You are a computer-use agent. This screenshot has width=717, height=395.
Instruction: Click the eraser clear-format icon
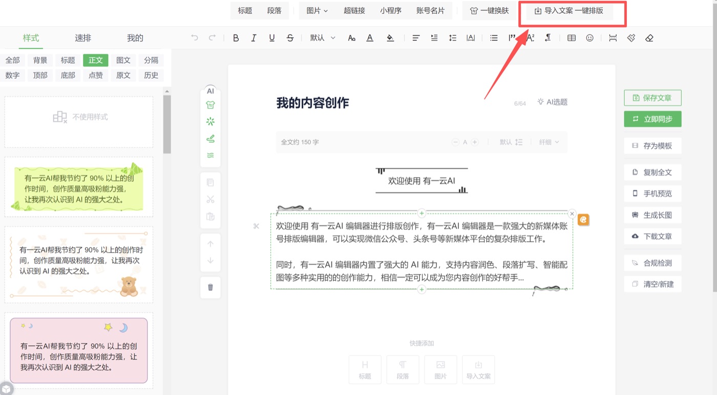click(x=649, y=38)
